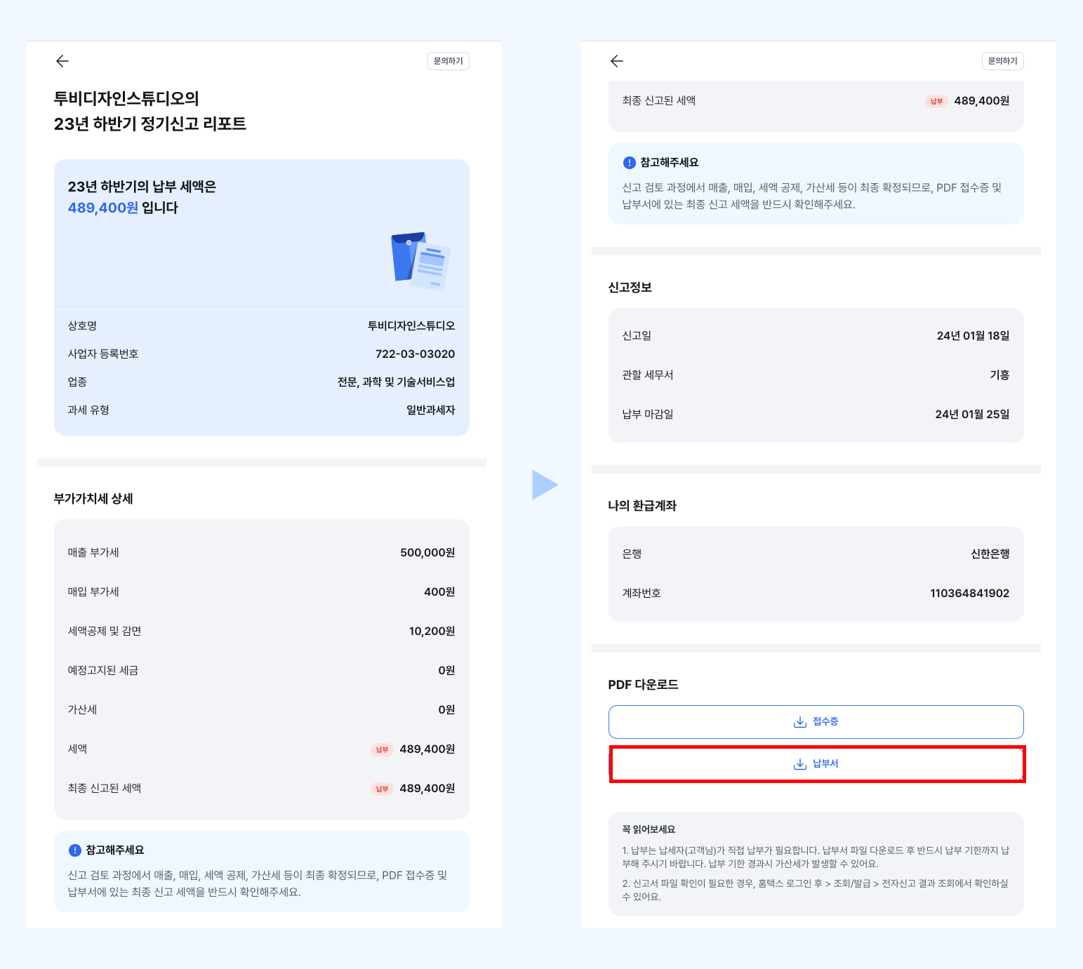The height and width of the screenshot is (969, 1083).
Task: Click account number 110364841902
Action: coord(970,594)
